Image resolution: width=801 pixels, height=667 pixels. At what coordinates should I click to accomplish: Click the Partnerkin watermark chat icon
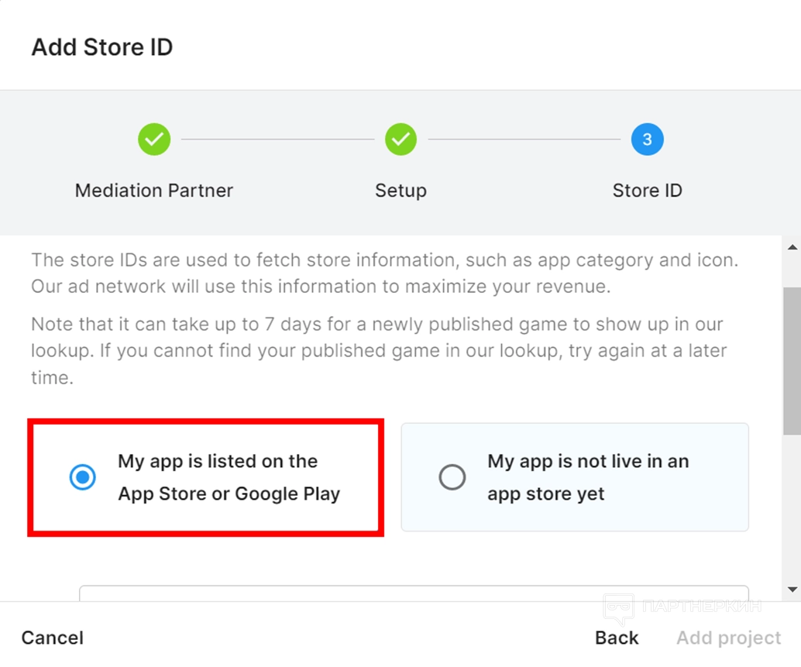(x=618, y=609)
